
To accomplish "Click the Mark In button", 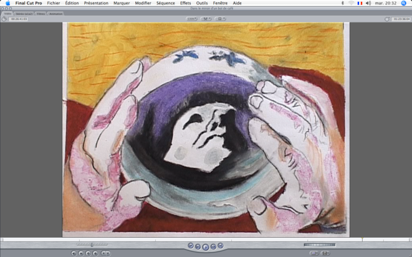I will coord(103,253).
